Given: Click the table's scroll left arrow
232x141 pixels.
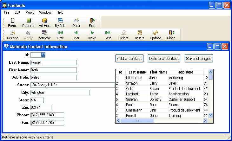Looking at the screenshot, I should point(118,121).
